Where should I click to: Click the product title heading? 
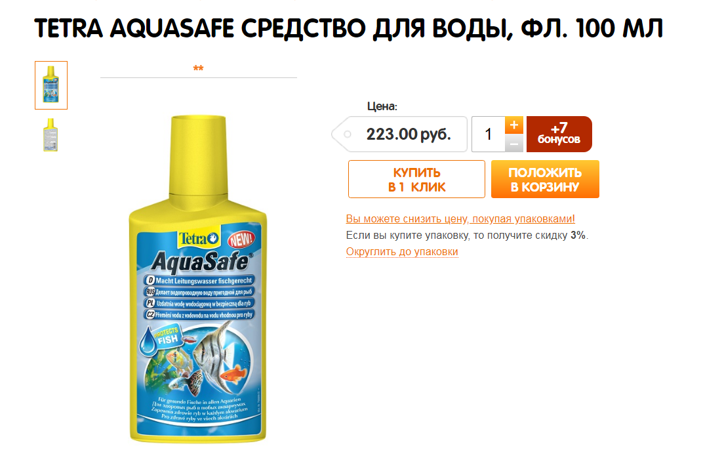(x=348, y=28)
